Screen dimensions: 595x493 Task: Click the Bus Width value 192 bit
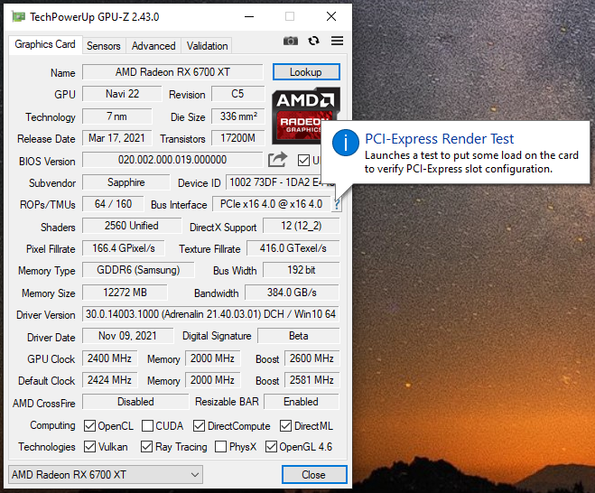302,270
